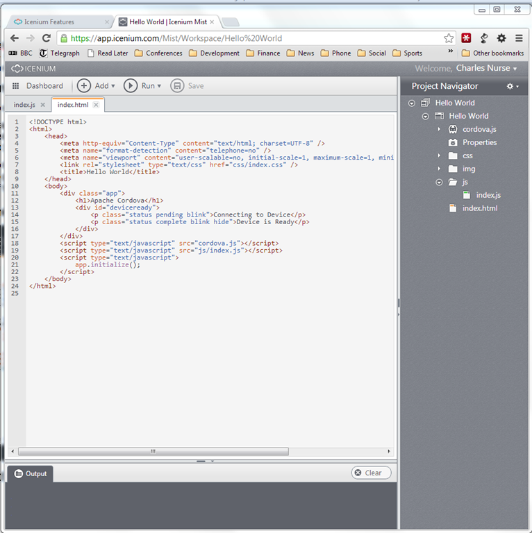
Task: Close the index.js editor tab
Action: (42, 105)
